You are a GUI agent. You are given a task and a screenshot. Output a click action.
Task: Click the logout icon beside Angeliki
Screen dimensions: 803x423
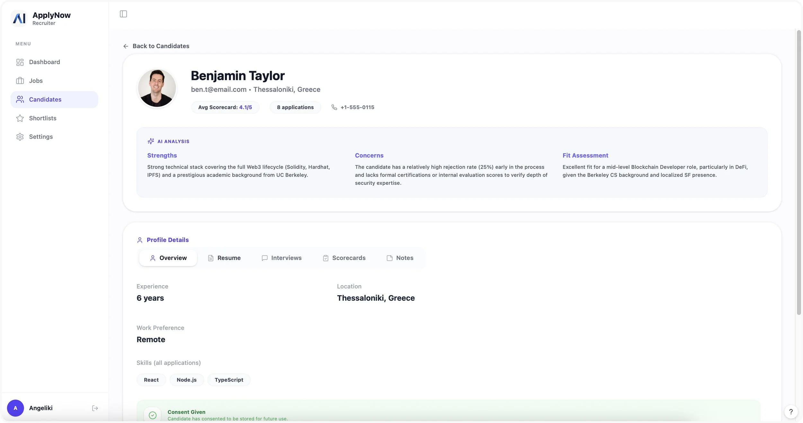tap(95, 408)
